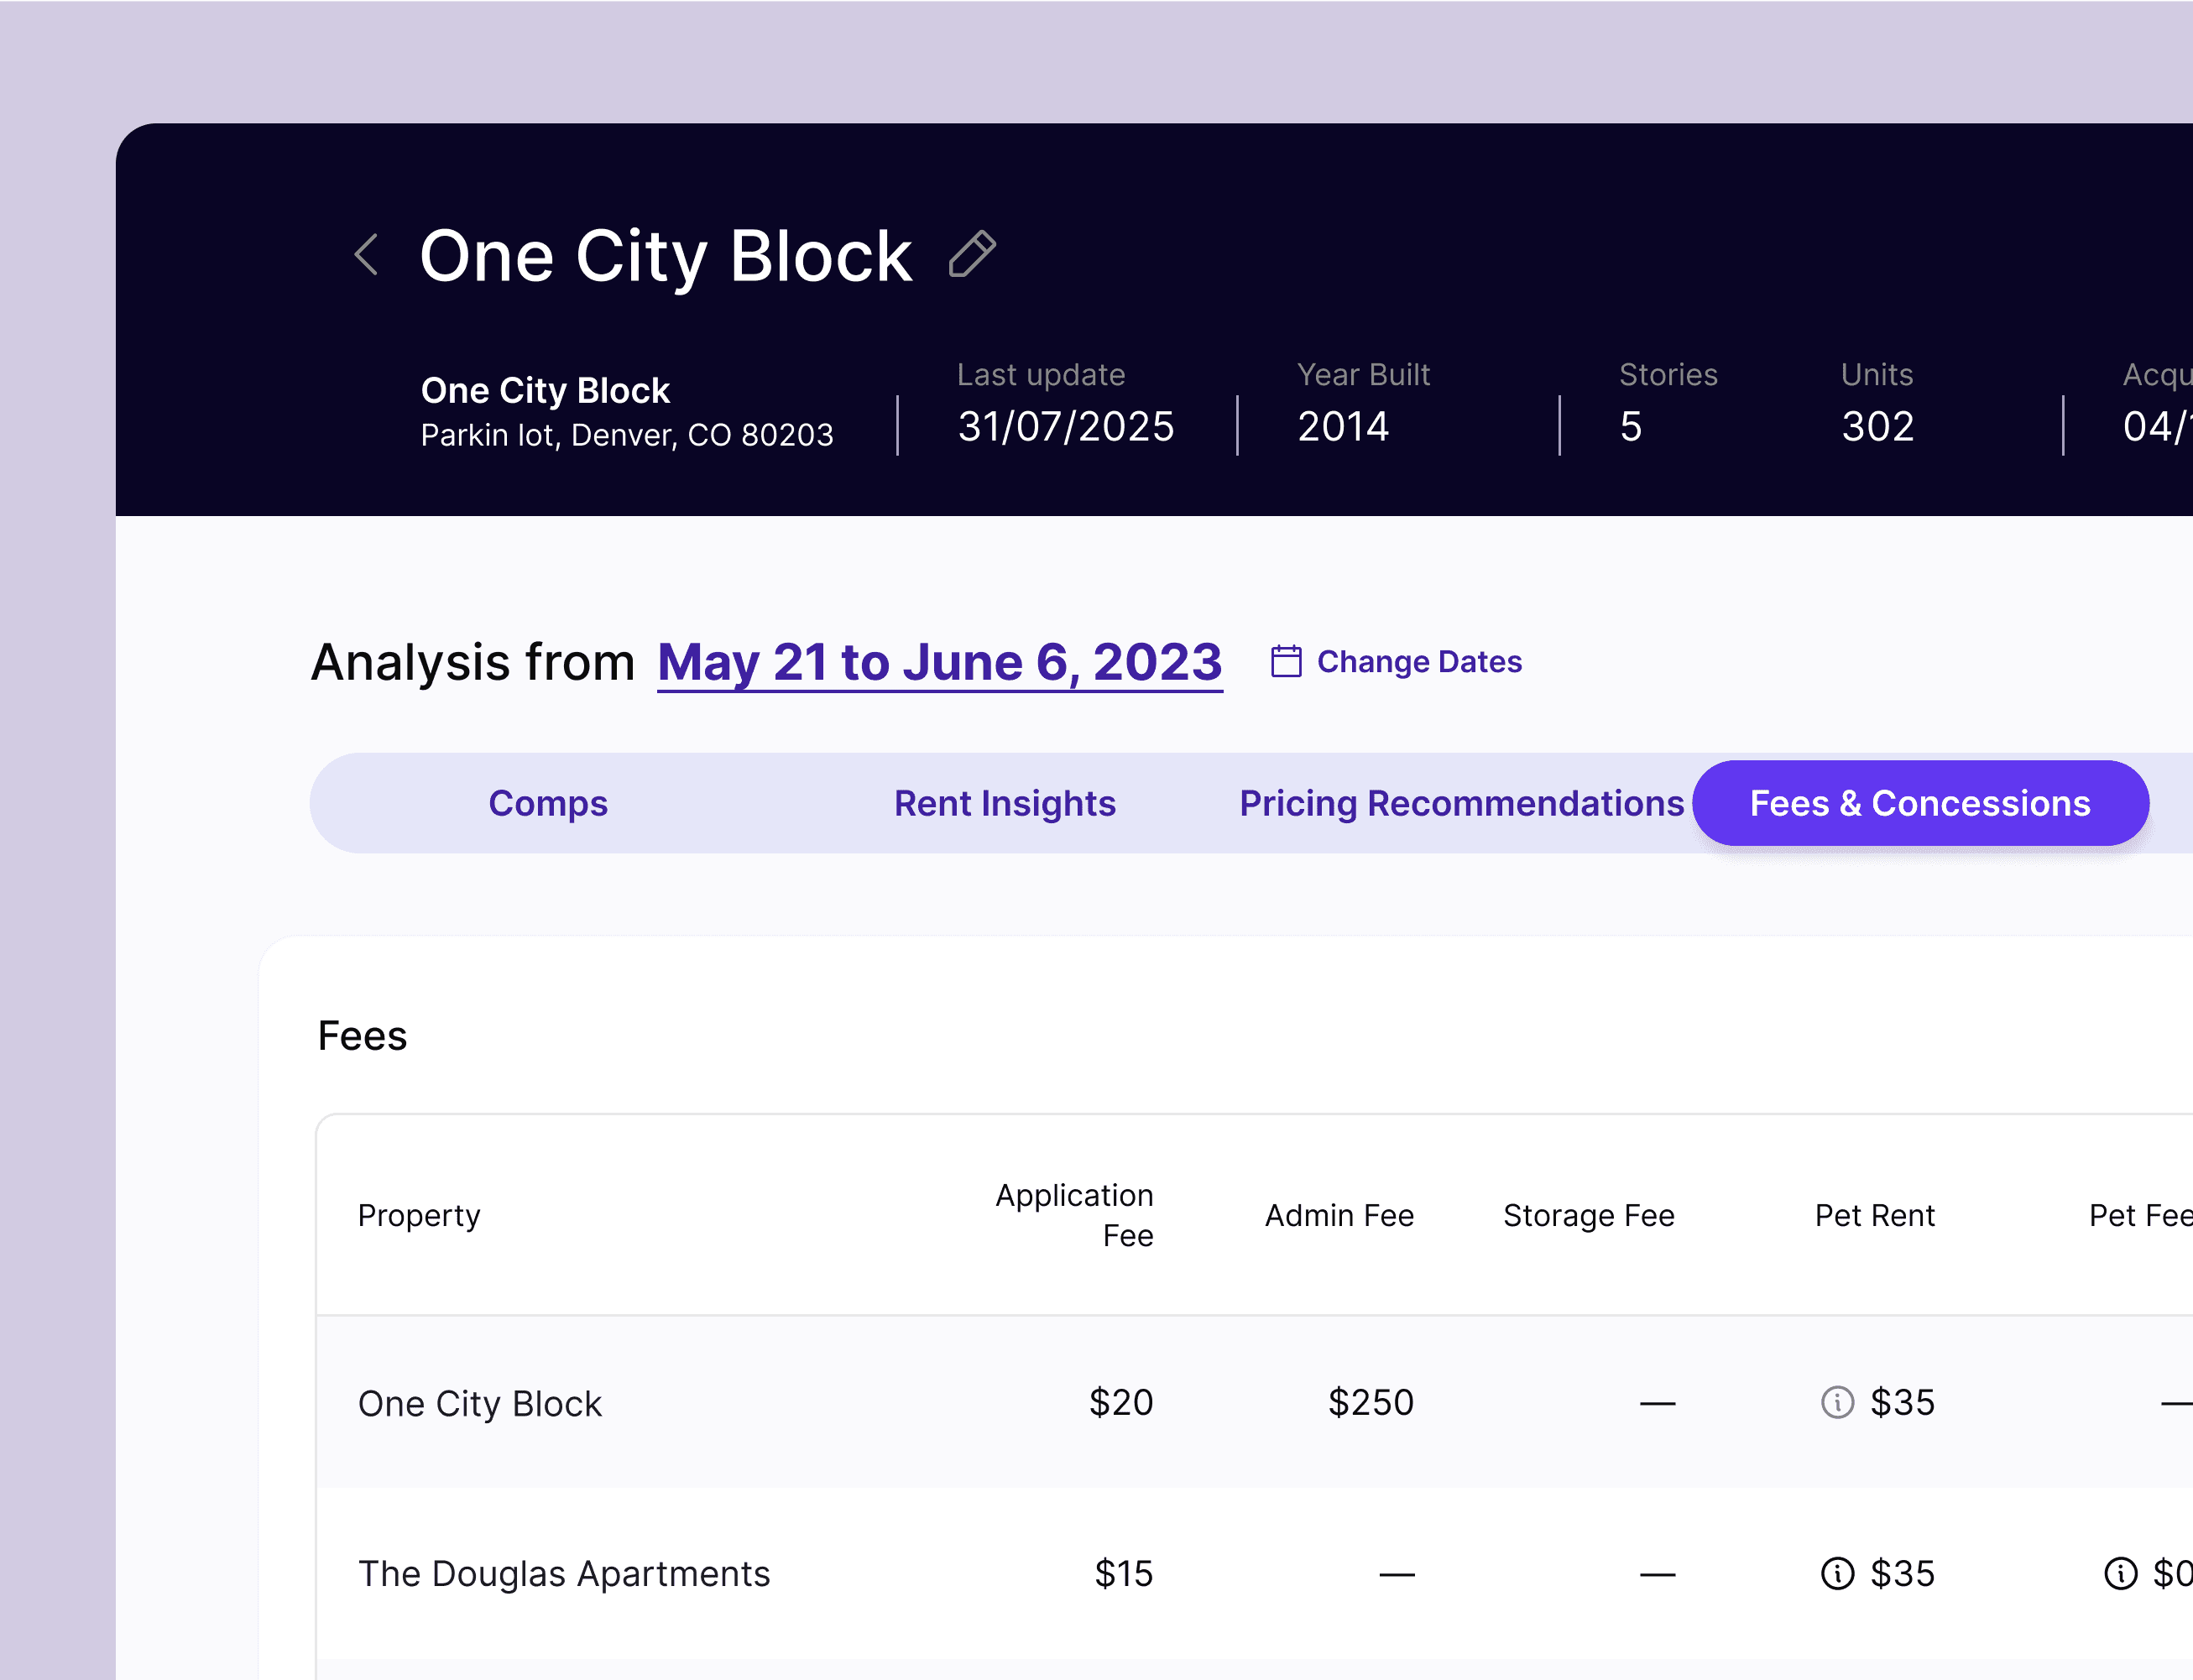The width and height of the screenshot is (2193, 1680).
Task: Click the $15 application fee cell
Action: click(x=1123, y=1573)
